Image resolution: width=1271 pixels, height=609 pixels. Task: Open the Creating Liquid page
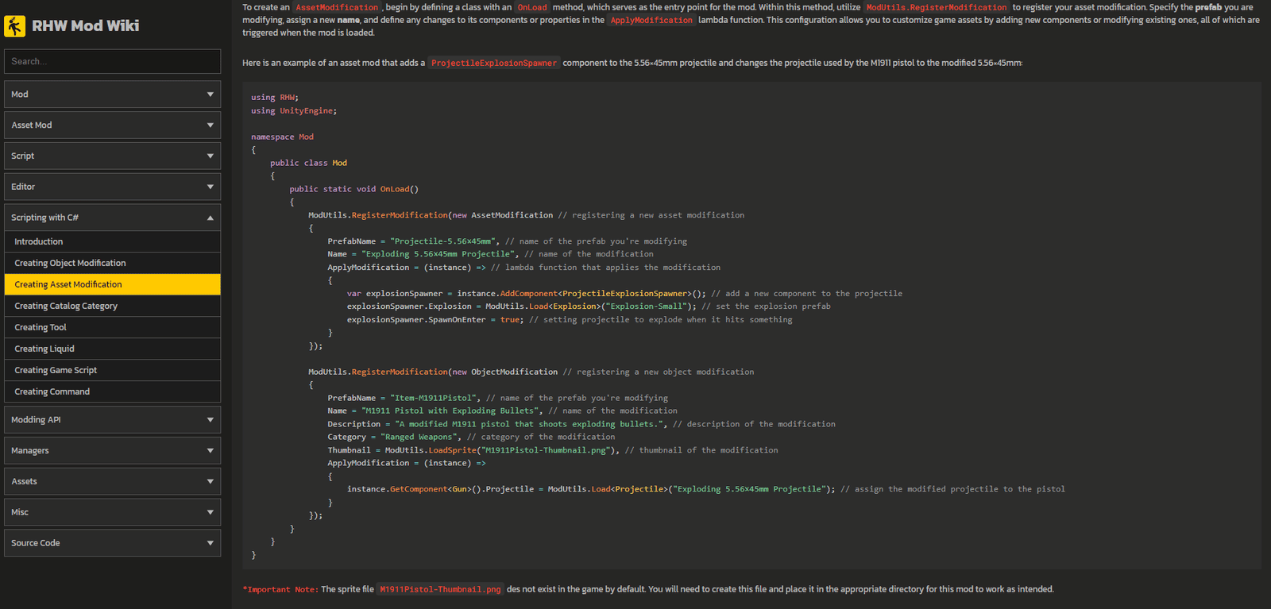[112, 349]
